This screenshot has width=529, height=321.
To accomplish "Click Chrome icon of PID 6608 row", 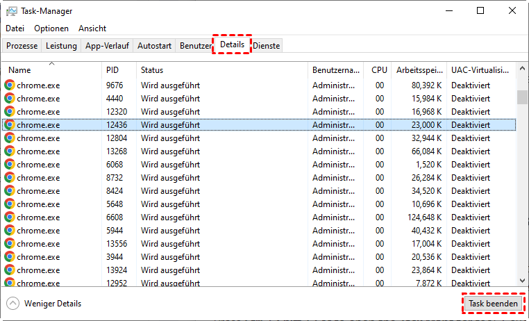I will point(10,217).
